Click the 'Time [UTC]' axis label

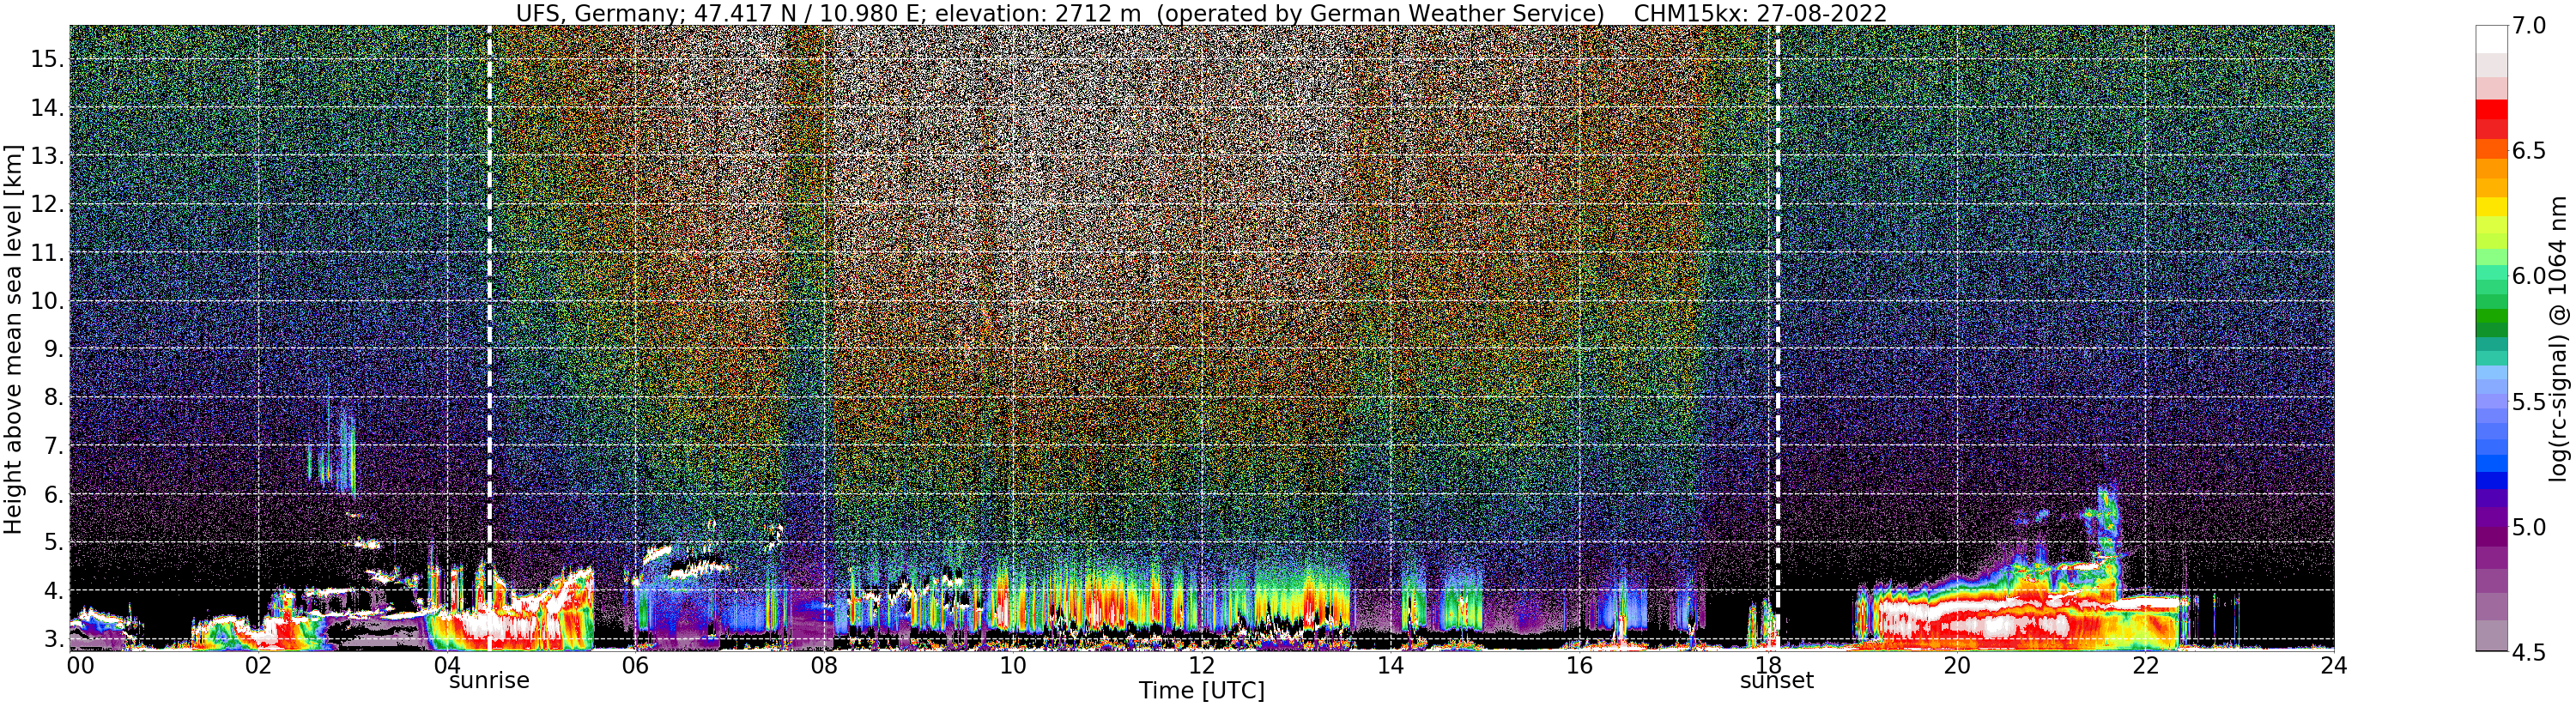click(1201, 691)
